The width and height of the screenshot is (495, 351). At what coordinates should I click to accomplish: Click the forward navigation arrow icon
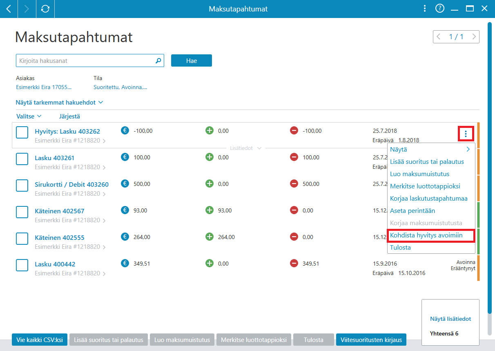click(x=27, y=9)
